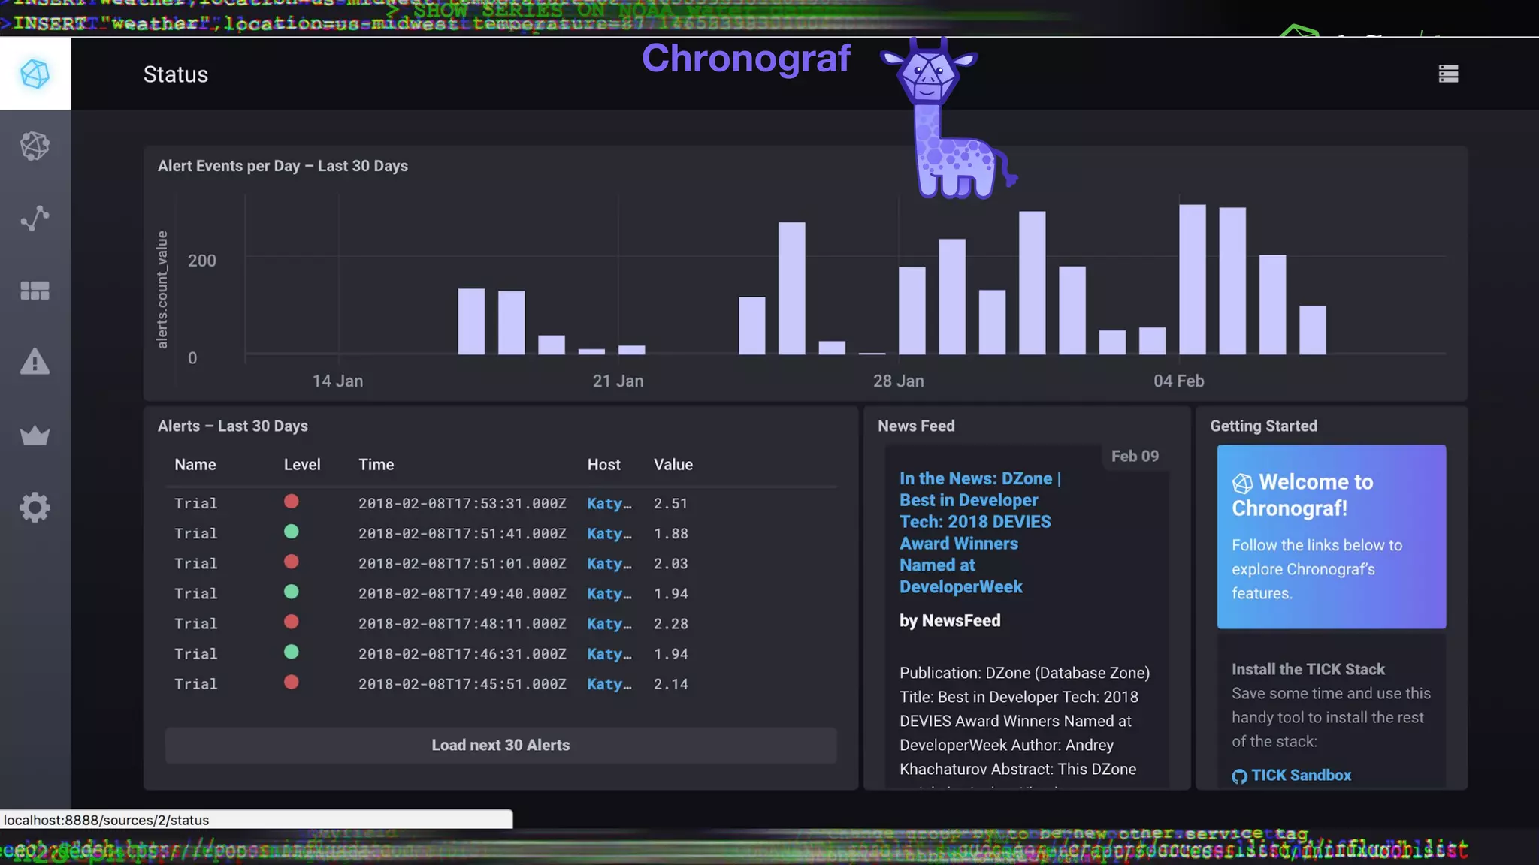Screen dimensions: 1539x865
Task: Click the Level column header
Action: point(302,465)
